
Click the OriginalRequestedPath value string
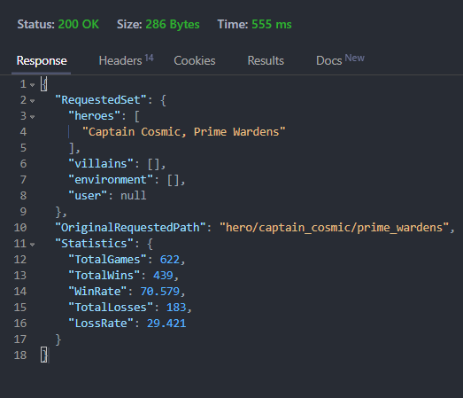pyautogui.click(x=334, y=228)
